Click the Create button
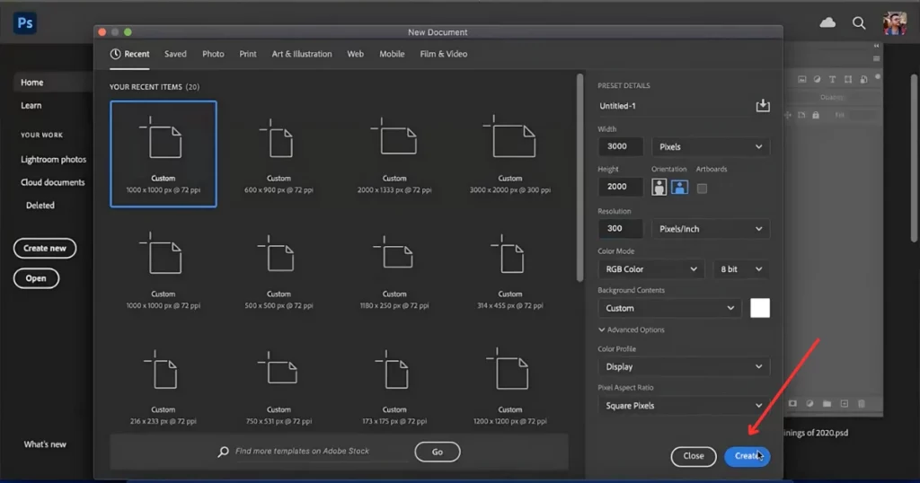Screen dimensions: 920x483 click(x=747, y=456)
